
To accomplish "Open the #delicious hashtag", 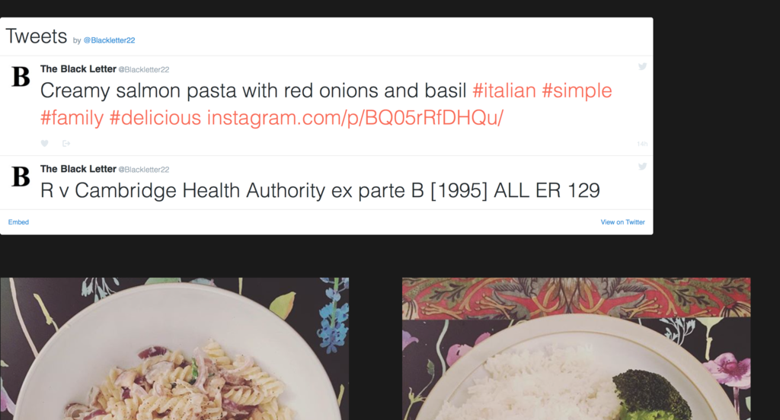I will [x=155, y=118].
